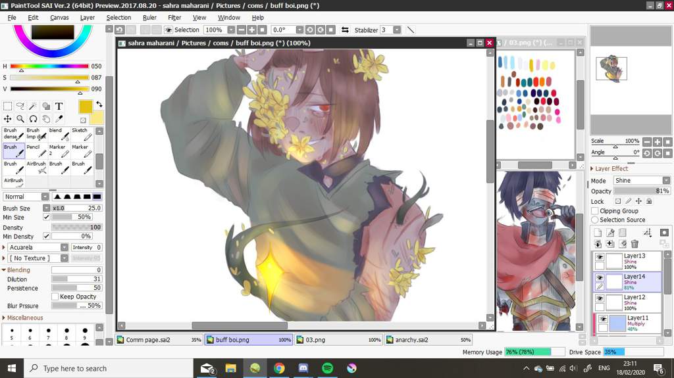674x378 pixels.
Task: Zoom out with navigator Scale minus button
Action: pos(647,141)
